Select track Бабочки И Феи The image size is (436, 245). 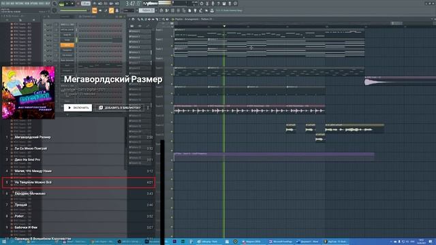coord(26,227)
